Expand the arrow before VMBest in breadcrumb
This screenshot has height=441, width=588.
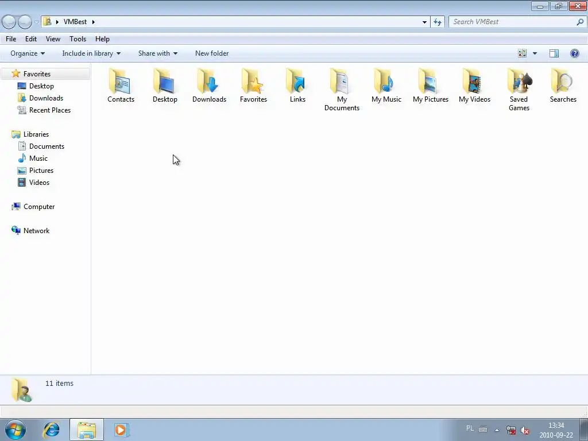(57, 22)
